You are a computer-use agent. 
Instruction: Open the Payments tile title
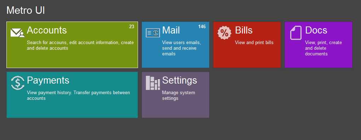pyautogui.click(x=48, y=80)
